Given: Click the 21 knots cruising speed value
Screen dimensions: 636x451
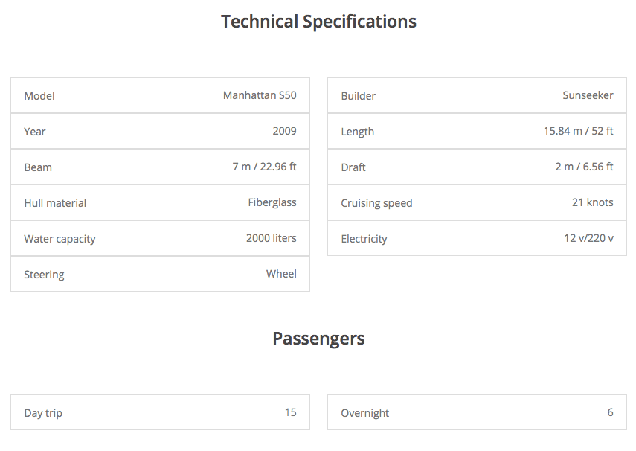Looking at the screenshot, I should [592, 202].
